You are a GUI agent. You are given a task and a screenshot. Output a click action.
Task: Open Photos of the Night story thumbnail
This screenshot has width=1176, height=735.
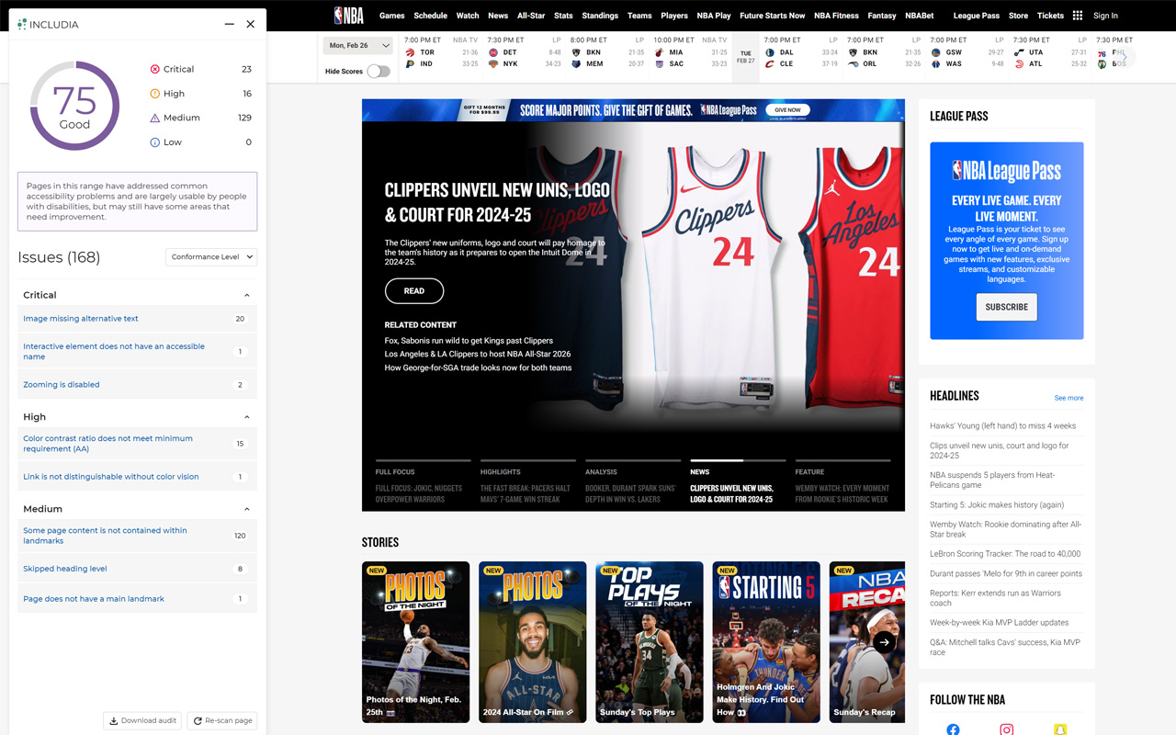pyautogui.click(x=415, y=642)
